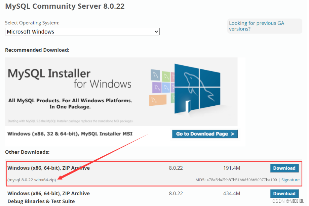Click the Other Downloads: heading
Viewport: 309px width, 206px height.
click(x=27, y=152)
